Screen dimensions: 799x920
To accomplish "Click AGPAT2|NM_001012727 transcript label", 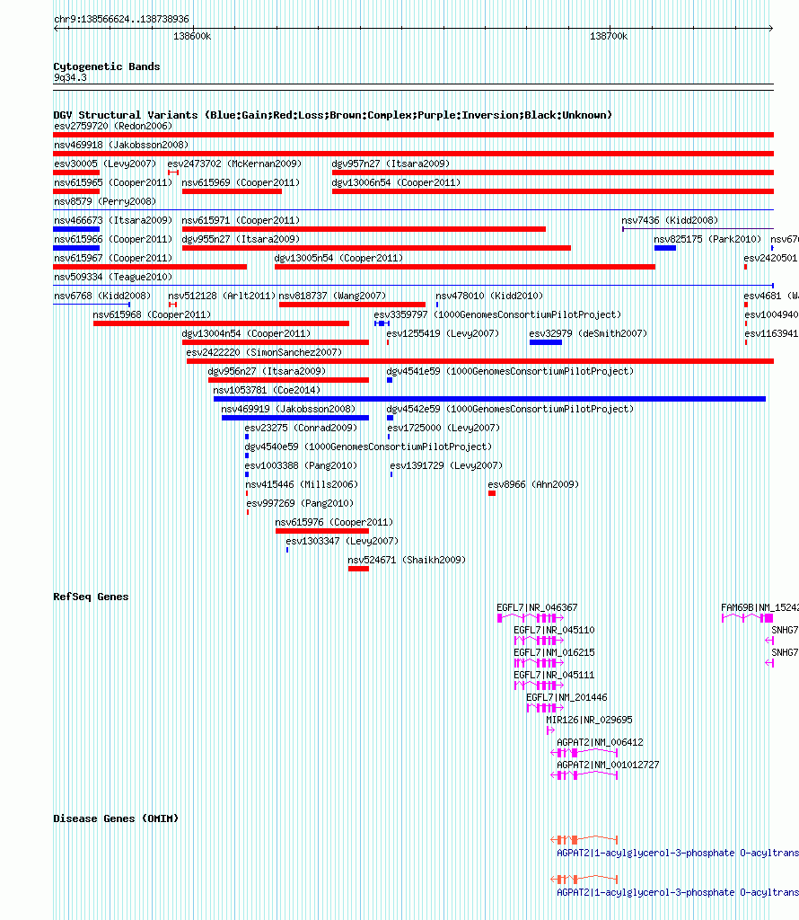I will click(x=608, y=765).
